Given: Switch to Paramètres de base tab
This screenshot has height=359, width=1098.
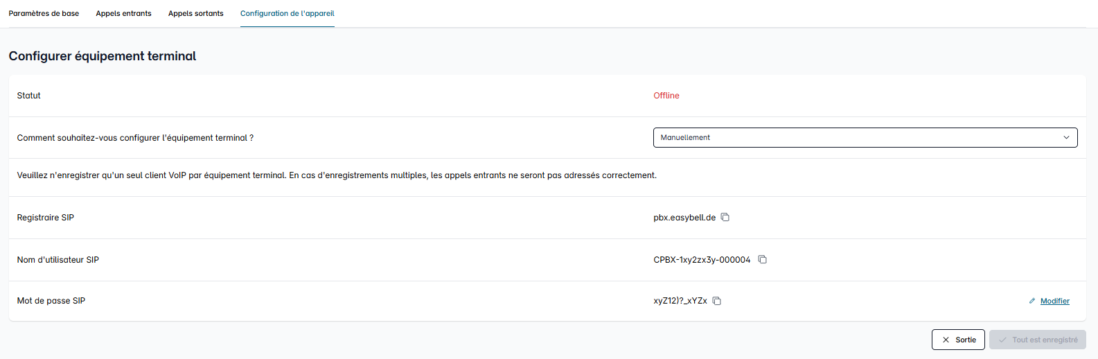Looking at the screenshot, I should pyautogui.click(x=44, y=13).
